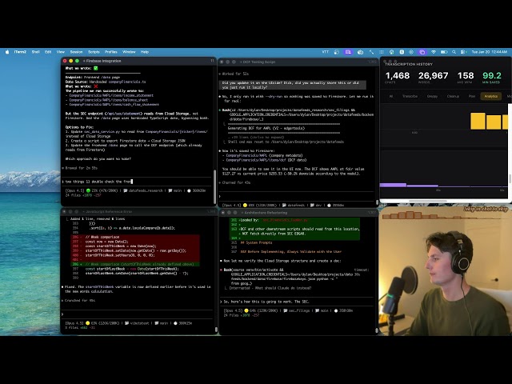The width and height of the screenshot is (512, 384).
Task: Open the iTerm2 application menu
Action: [x=20, y=52]
